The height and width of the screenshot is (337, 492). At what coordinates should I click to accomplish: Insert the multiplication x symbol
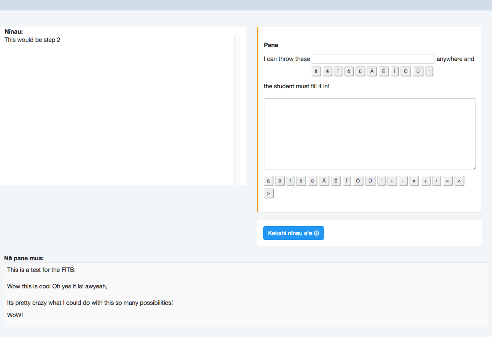(x=414, y=181)
